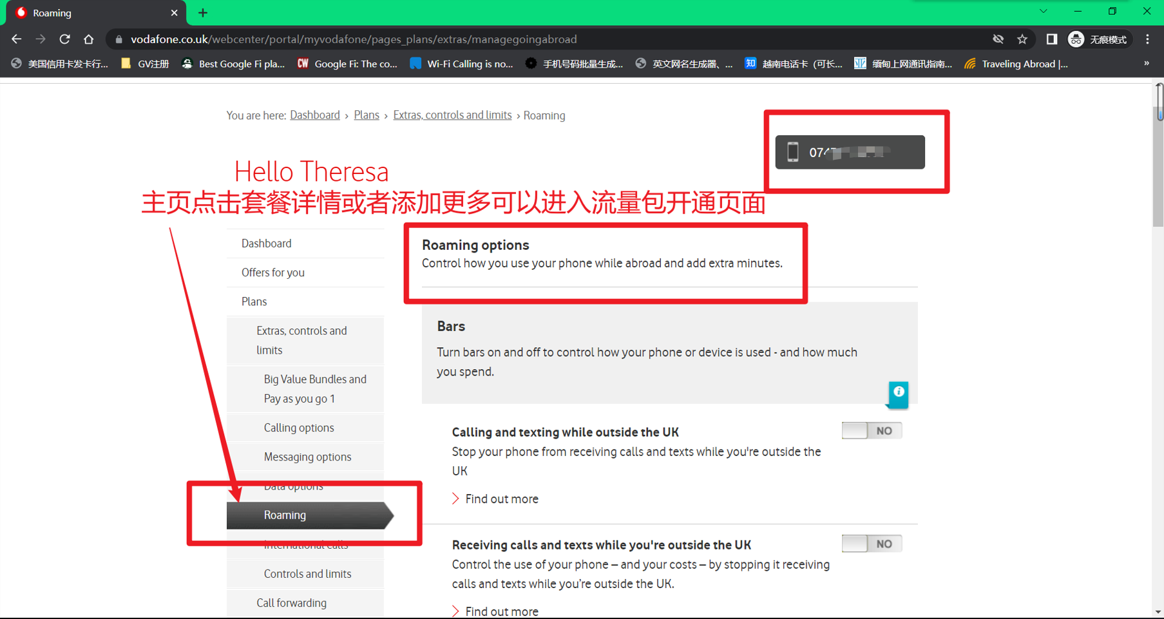Click the browser address bar URL
The height and width of the screenshot is (619, 1164).
(x=354, y=39)
